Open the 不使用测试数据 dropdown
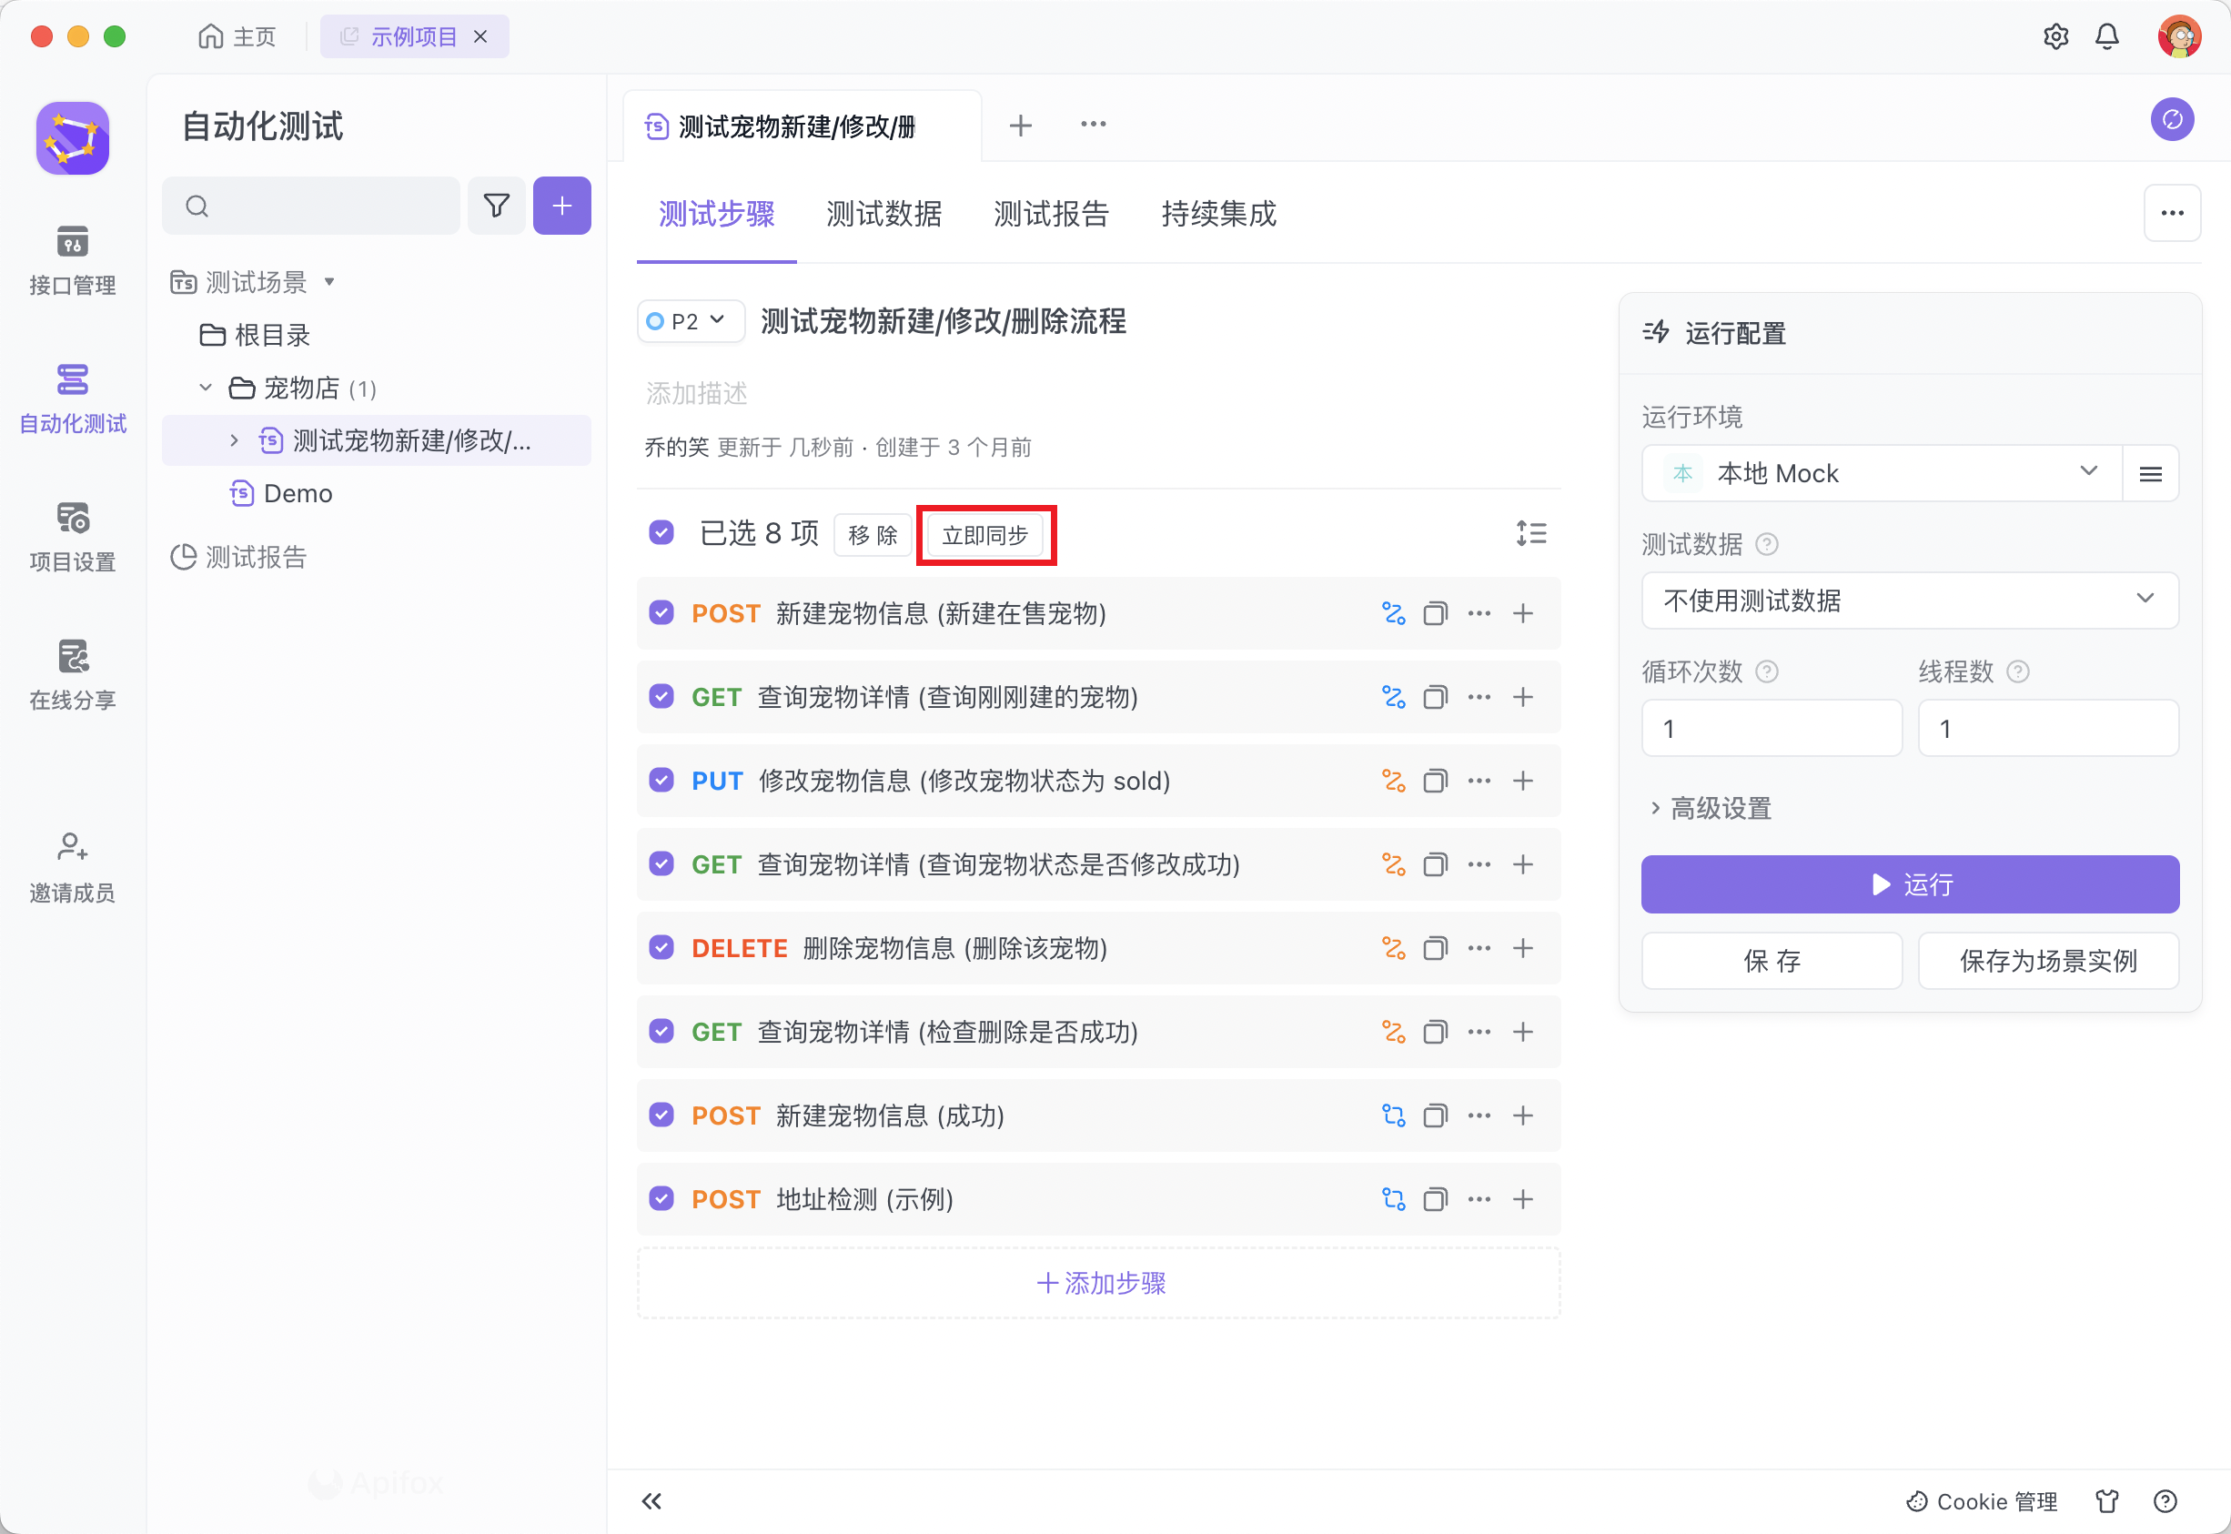 (1909, 600)
